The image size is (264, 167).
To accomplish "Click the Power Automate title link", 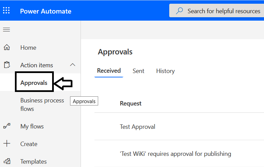I will point(46,11).
